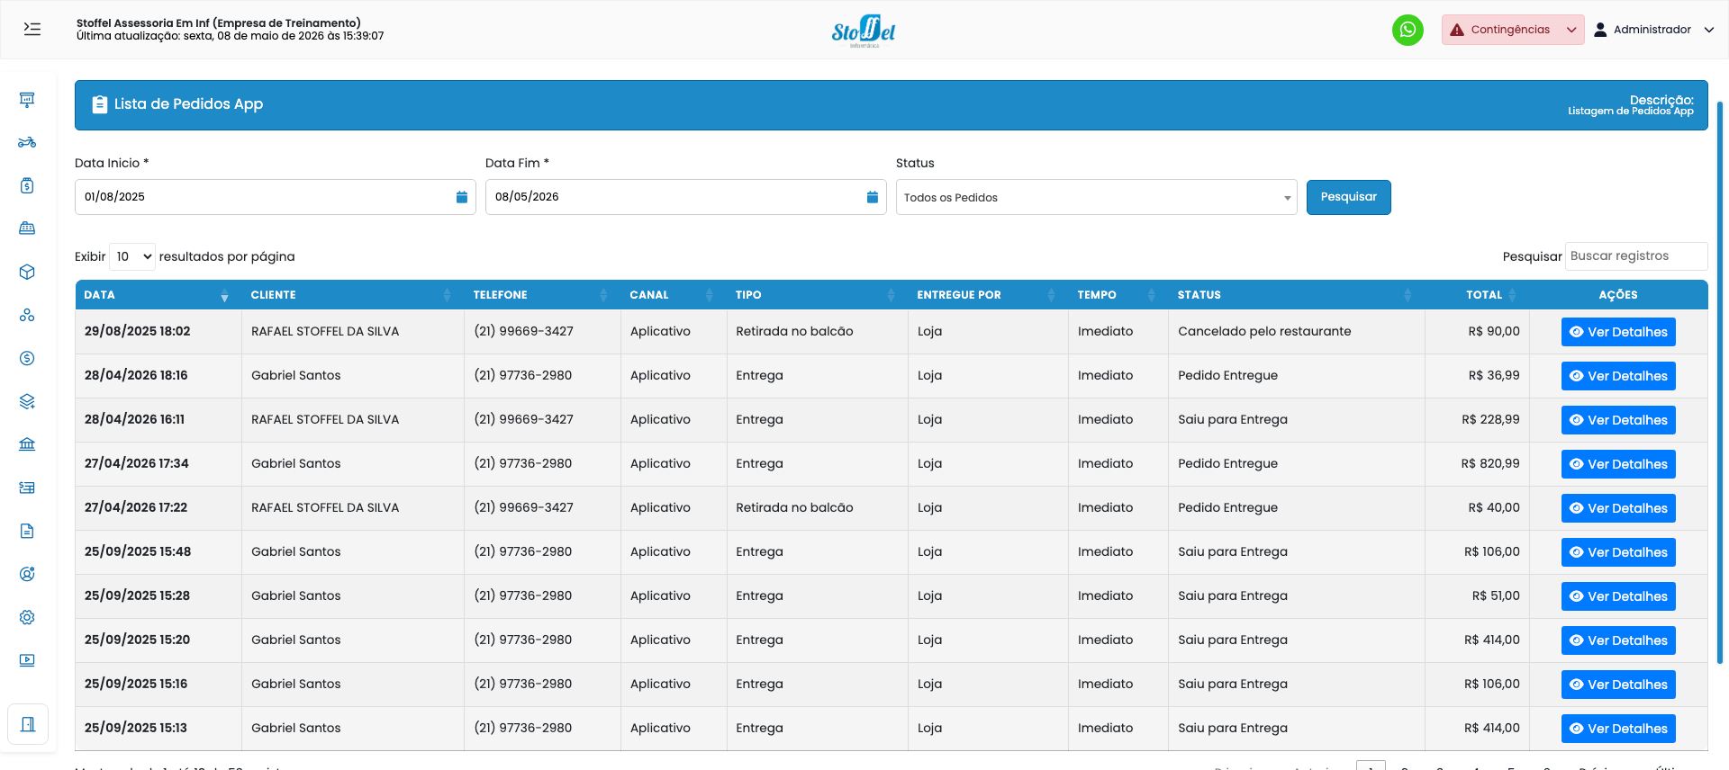This screenshot has width=1729, height=770.
Task: Sort table by TEMPO column
Action: coord(1118,295)
